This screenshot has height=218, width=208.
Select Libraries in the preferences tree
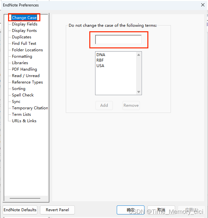coord(20,63)
